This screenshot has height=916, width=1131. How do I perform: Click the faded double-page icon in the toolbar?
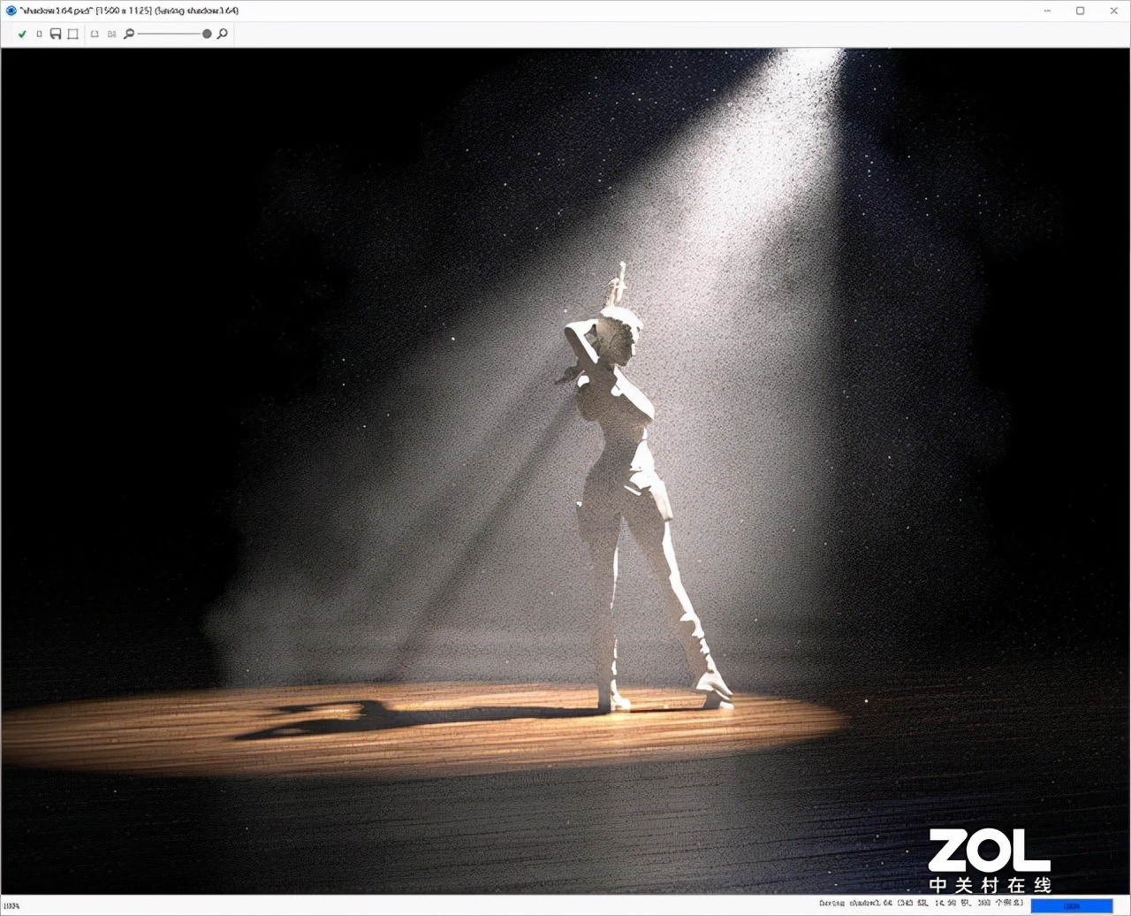coord(111,34)
